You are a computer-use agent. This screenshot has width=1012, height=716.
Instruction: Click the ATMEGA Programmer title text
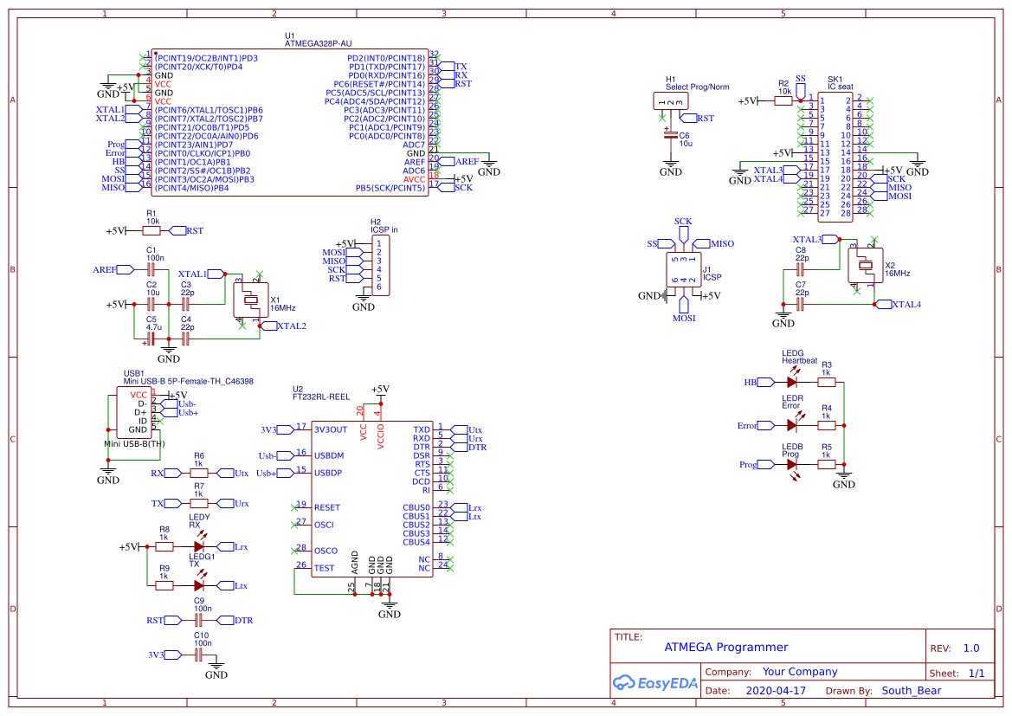[x=725, y=648]
